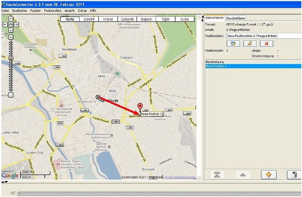
Task: Switch map to Hybrid view
Action: pyautogui.click(x=108, y=19)
